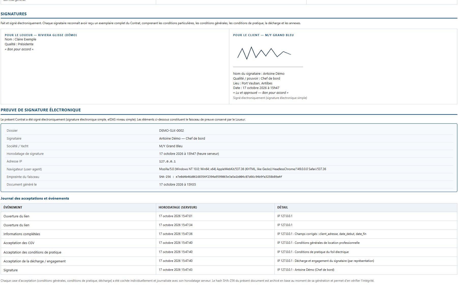
Task: Select the 15:47:01 'Ouverture du lien' timestamp
Action: pyautogui.click(x=175, y=216)
